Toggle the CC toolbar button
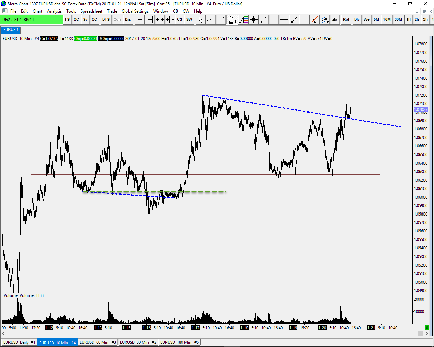434x347 pixels. coord(94,20)
